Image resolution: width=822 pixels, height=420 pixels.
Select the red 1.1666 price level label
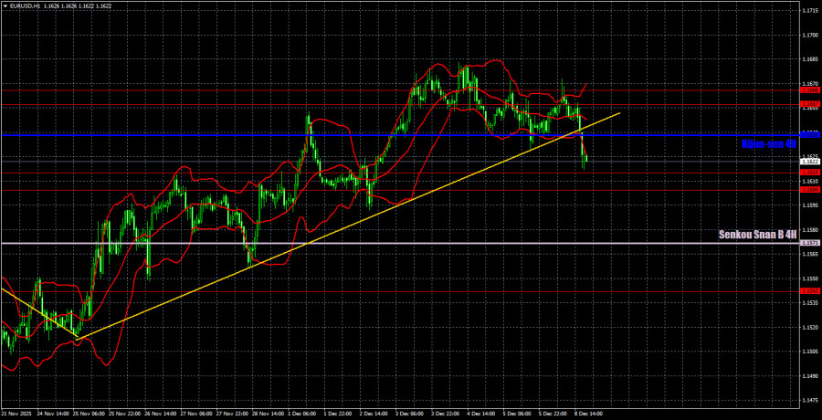click(x=809, y=90)
